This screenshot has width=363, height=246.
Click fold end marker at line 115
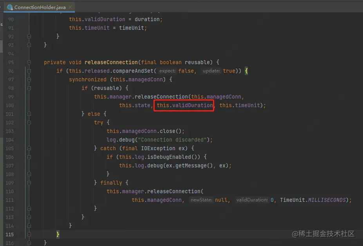click(x=29, y=234)
